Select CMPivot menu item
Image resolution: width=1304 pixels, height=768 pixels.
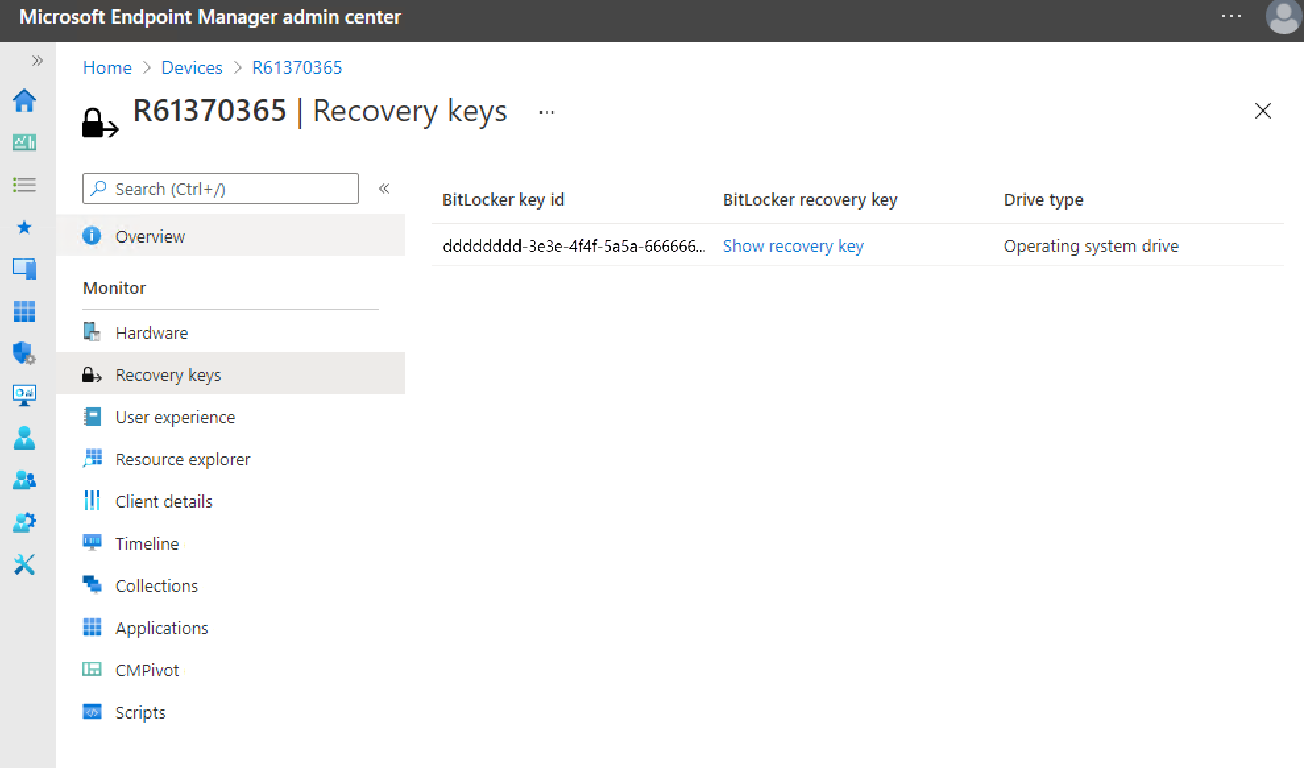click(147, 670)
